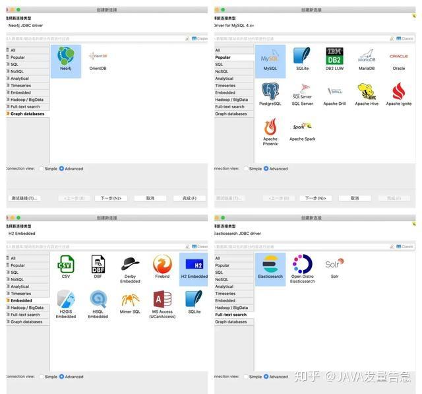The width and height of the screenshot is (422, 394).
Task: Click 下一步 (N)> in Neo4j window
Action: tap(111, 198)
